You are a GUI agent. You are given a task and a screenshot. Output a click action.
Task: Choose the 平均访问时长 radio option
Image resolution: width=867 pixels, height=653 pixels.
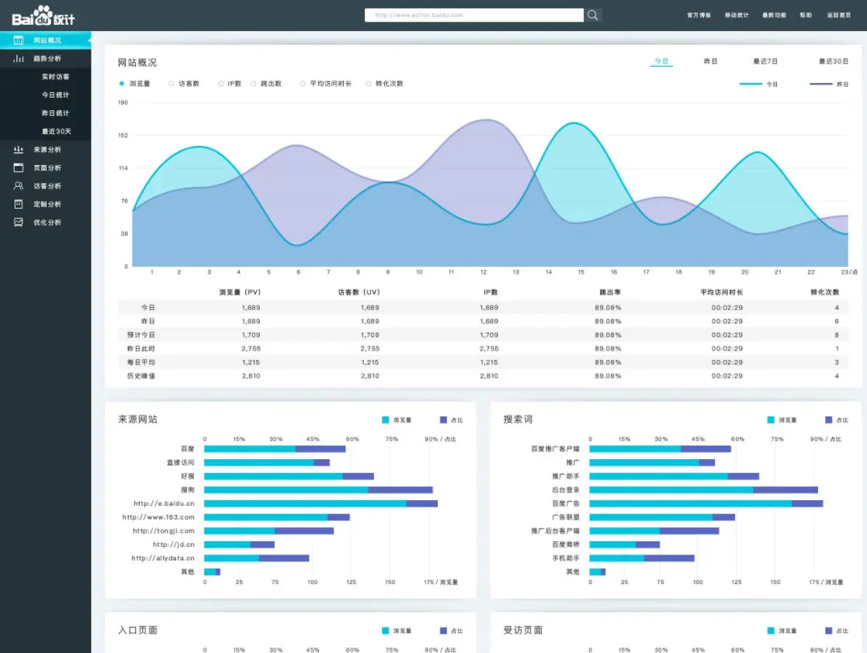click(303, 84)
